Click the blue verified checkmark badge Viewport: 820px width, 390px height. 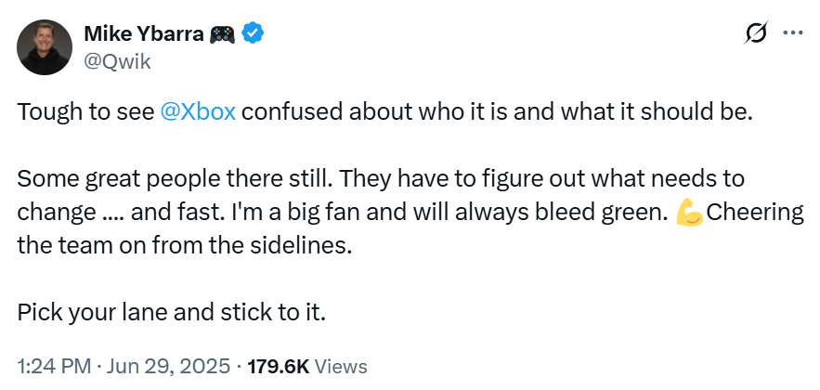click(253, 34)
